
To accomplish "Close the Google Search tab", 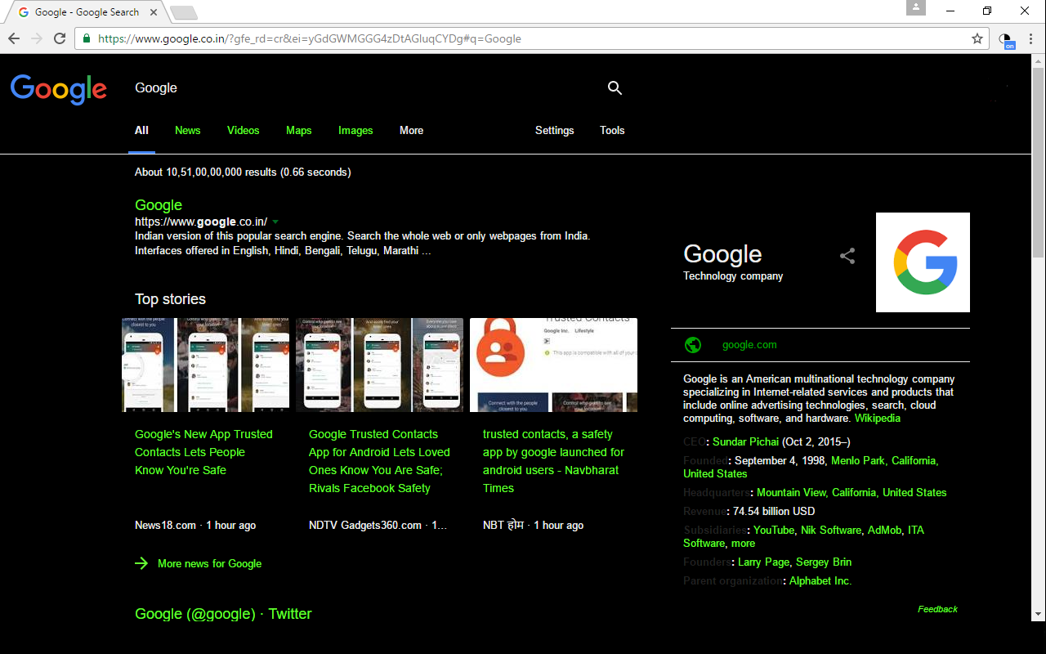I will pos(155,12).
